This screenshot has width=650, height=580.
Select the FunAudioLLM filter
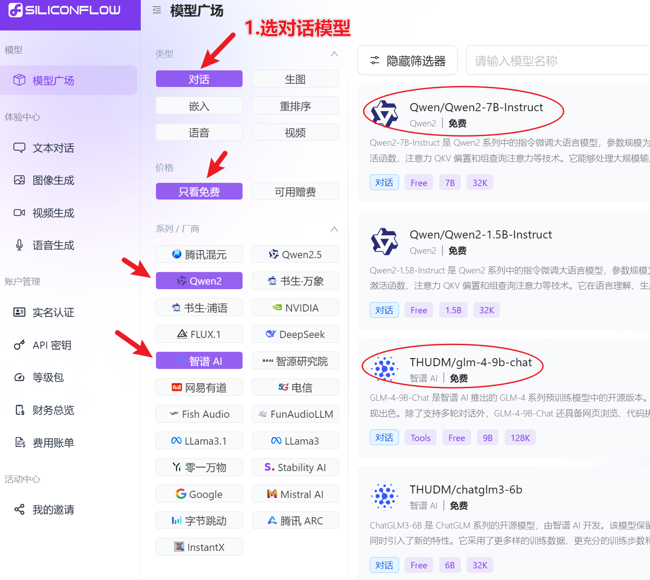(295, 414)
